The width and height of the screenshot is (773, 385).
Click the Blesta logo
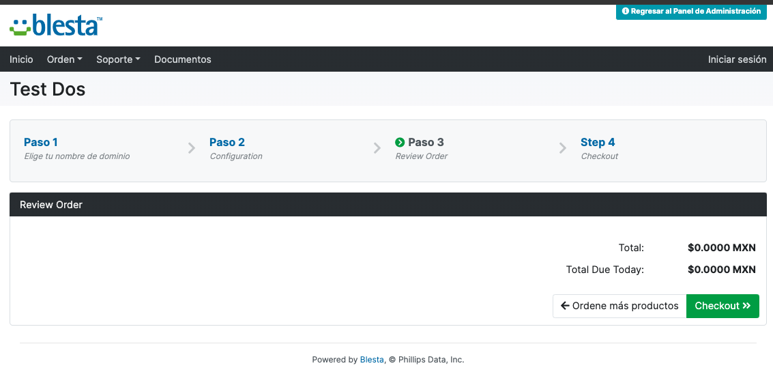point(56,26)
